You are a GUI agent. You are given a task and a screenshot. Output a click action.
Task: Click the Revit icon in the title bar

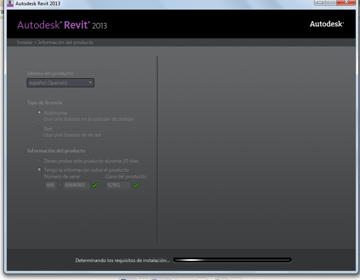click(10, 3)
